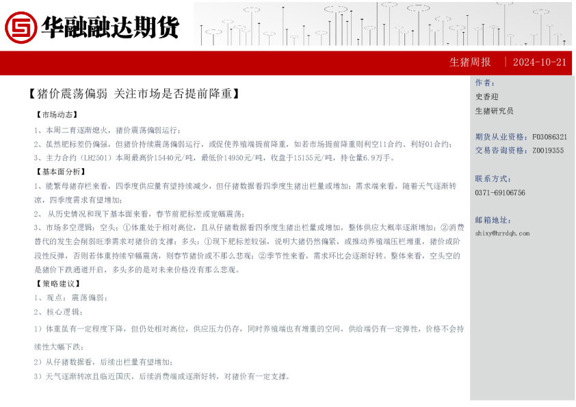Select the 【基本面分析】 section heading
The image size is (576, 407).
(61, 171)
